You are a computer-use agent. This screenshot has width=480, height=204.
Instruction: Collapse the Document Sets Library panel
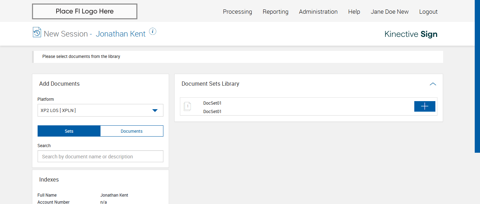pos(433,84)
